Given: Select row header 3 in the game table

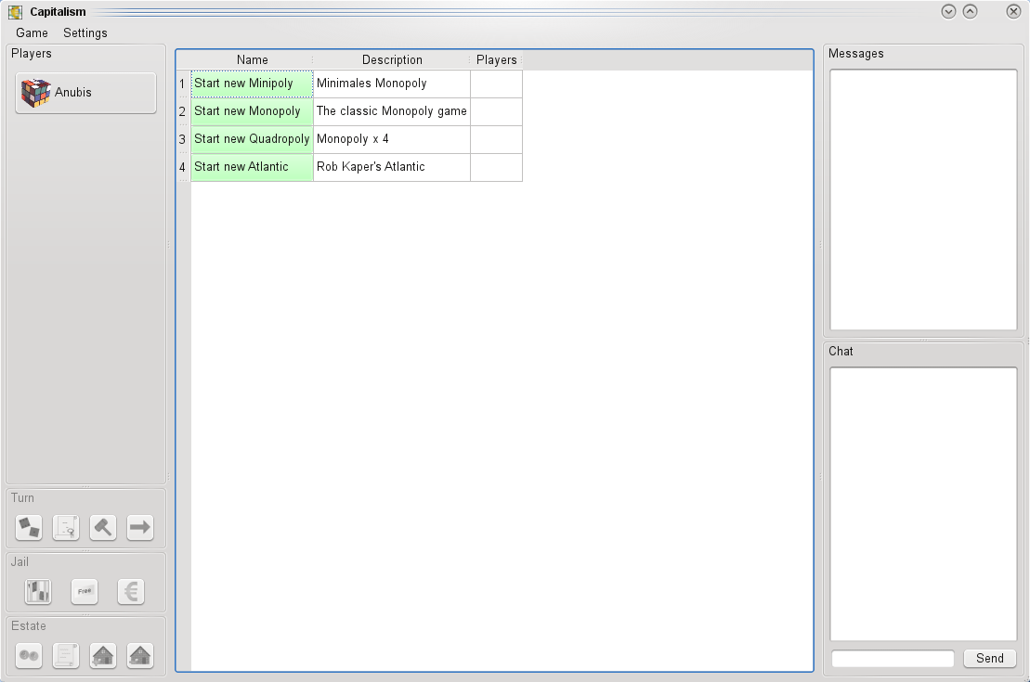Looking at the screenshot, I should pos(183,139).
